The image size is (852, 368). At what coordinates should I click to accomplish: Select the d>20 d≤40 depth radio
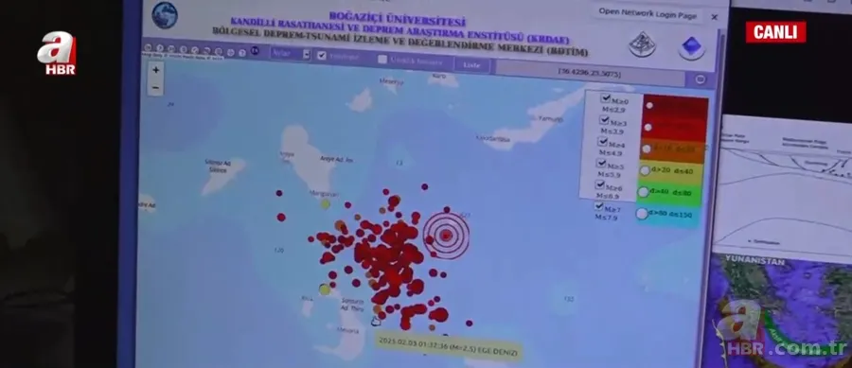click(x=645, y=170)
